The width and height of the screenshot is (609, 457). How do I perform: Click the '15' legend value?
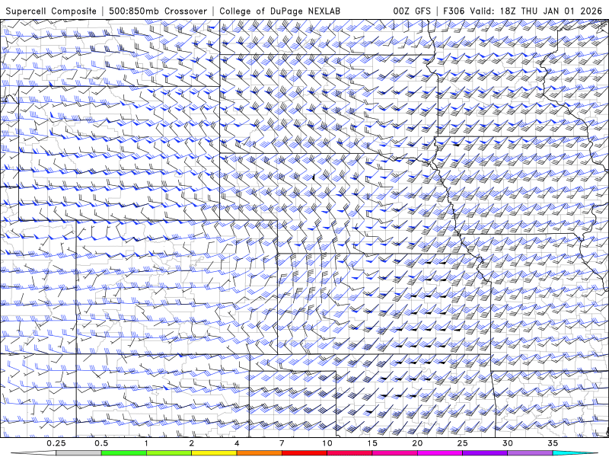click(372, 443)
